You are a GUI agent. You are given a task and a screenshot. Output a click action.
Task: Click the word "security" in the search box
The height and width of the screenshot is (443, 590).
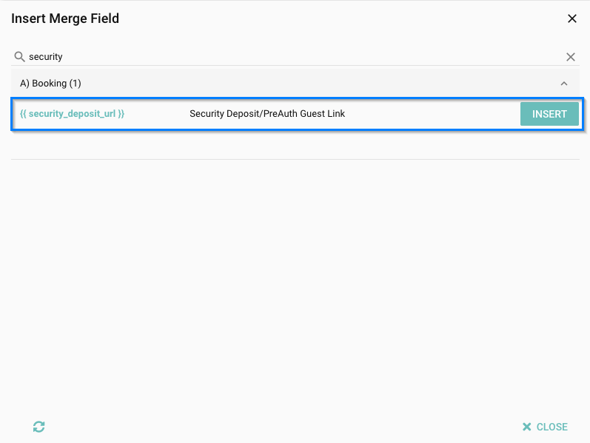click(x=46, y=57)
